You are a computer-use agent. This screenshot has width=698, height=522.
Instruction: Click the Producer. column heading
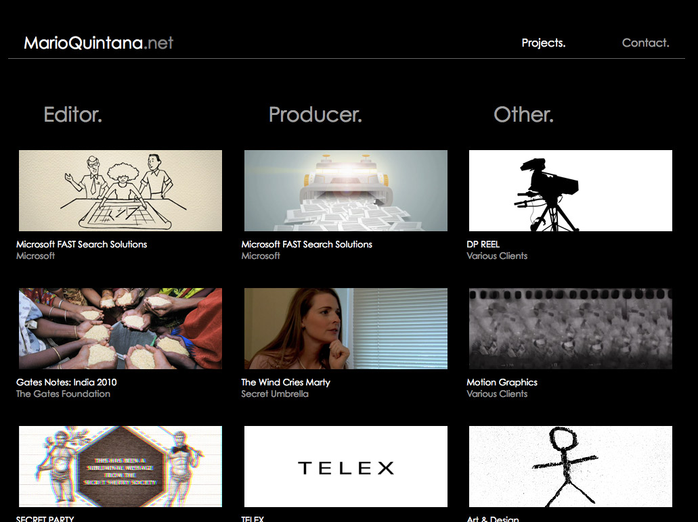point(315,114)
